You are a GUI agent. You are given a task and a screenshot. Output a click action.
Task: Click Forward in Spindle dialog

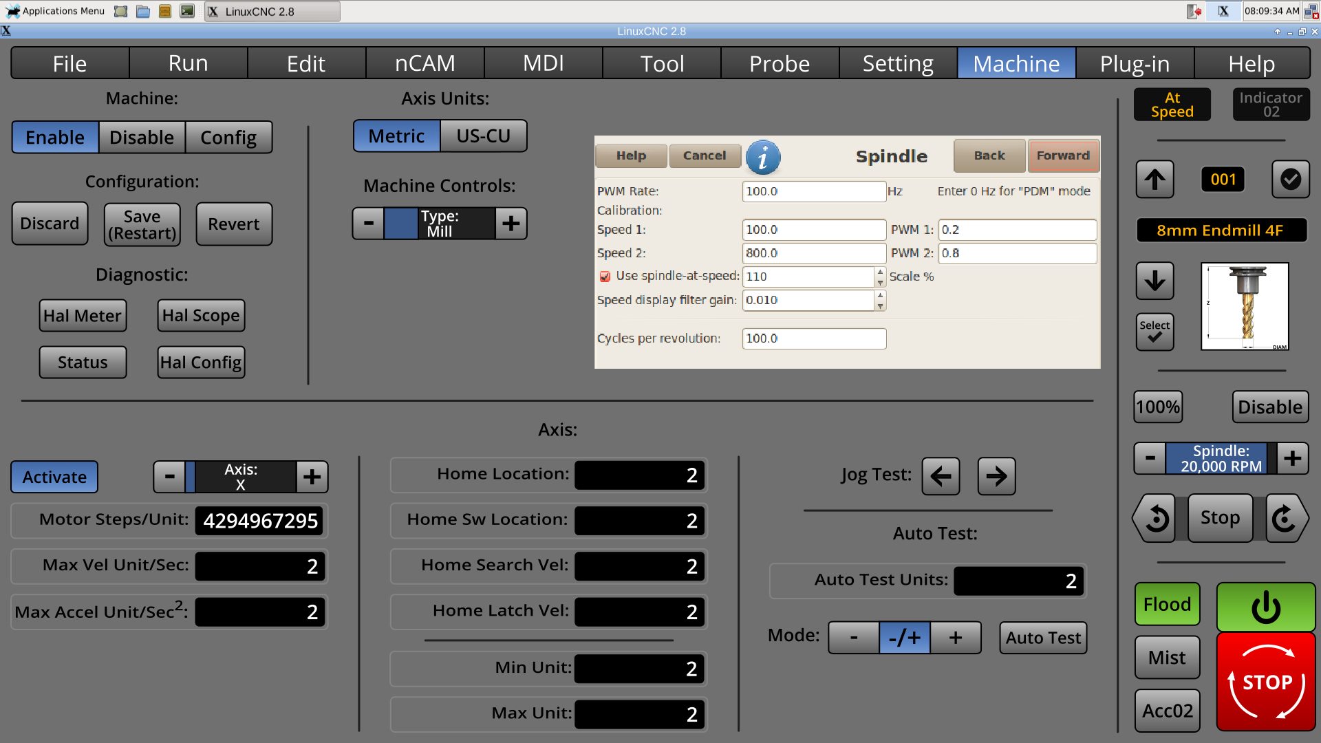point(1063,155)
